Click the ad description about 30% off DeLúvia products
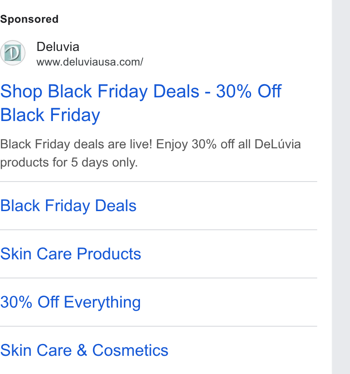350x374 pixels. click(x=150, y=153)
